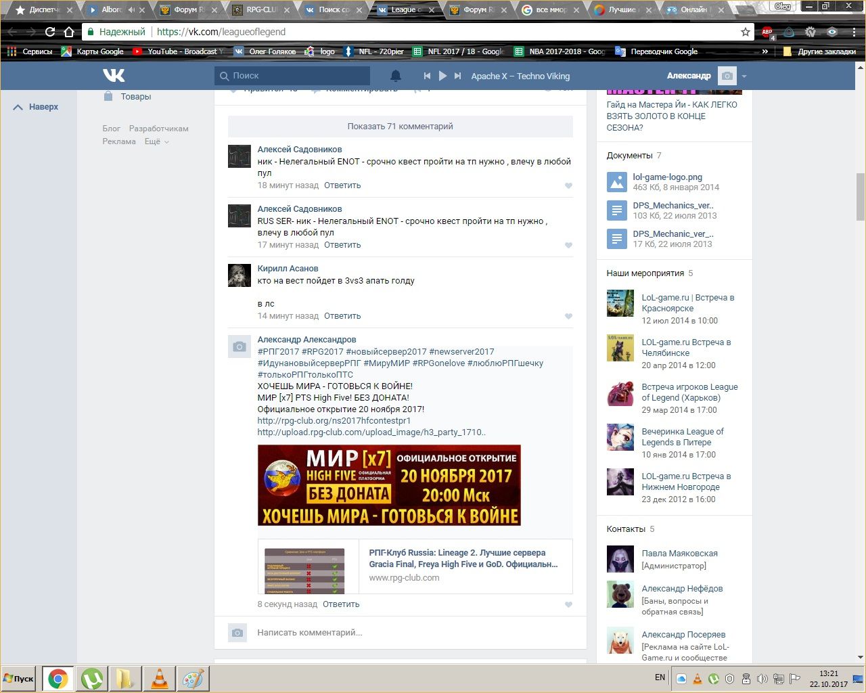Skip to the next audio track

[x=458, y=76]
